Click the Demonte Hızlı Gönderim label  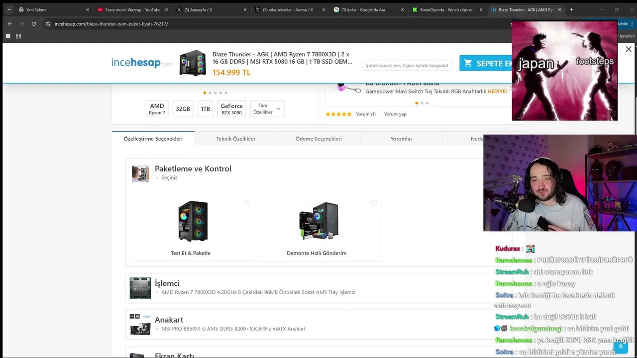pyautogui.click(x=317, y=253)
